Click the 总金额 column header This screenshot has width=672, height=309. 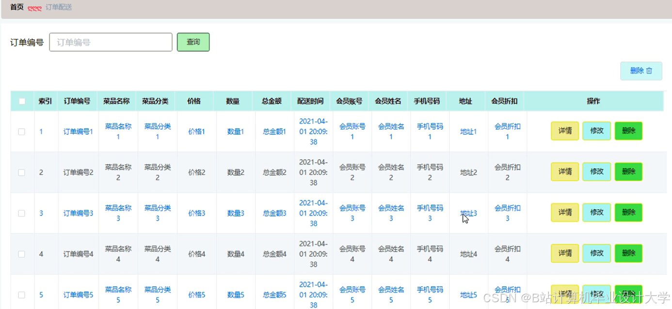[x=272, y=101]
